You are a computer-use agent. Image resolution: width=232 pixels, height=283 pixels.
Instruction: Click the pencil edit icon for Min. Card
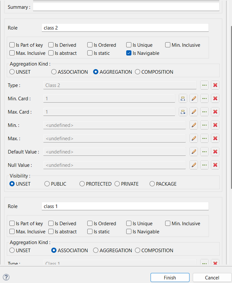pos(194,99)
